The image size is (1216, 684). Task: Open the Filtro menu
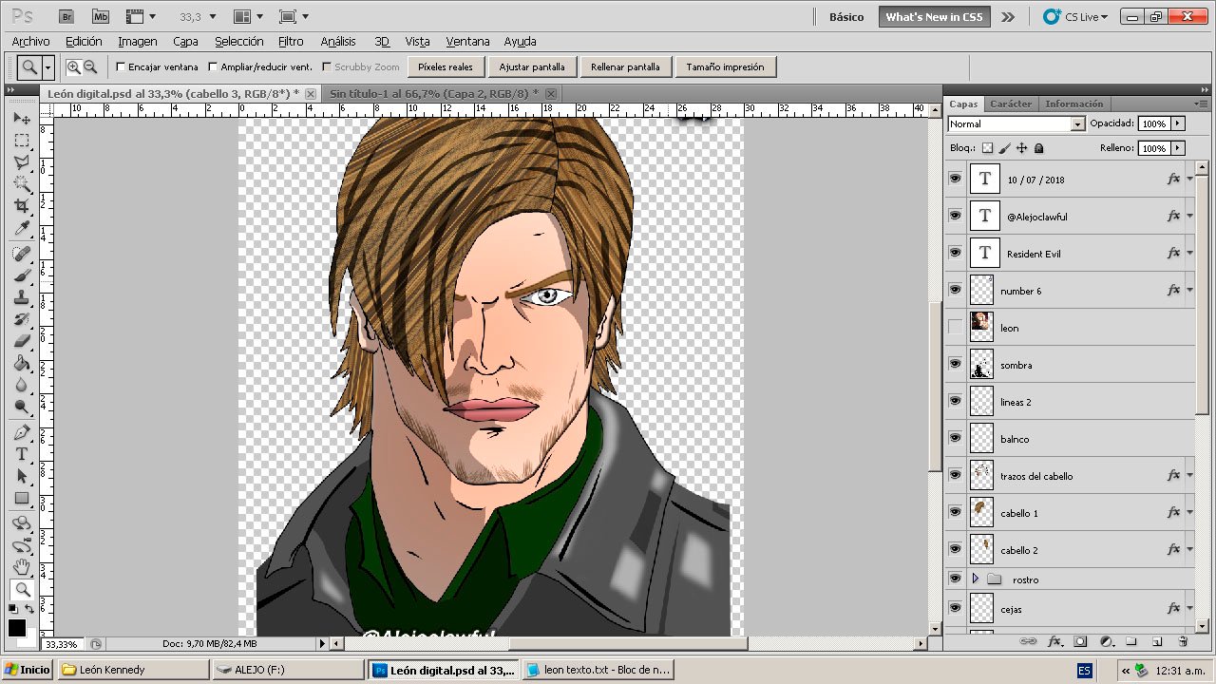point(291,41)
